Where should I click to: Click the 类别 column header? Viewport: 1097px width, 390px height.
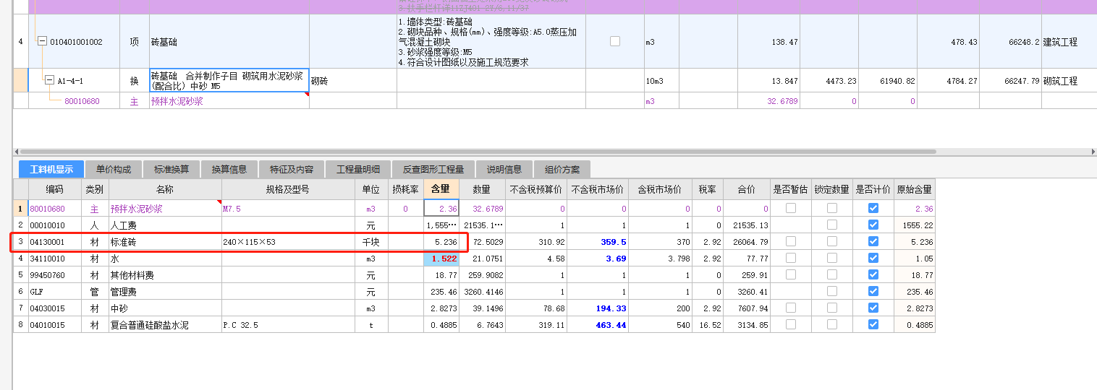click(94, 189)
